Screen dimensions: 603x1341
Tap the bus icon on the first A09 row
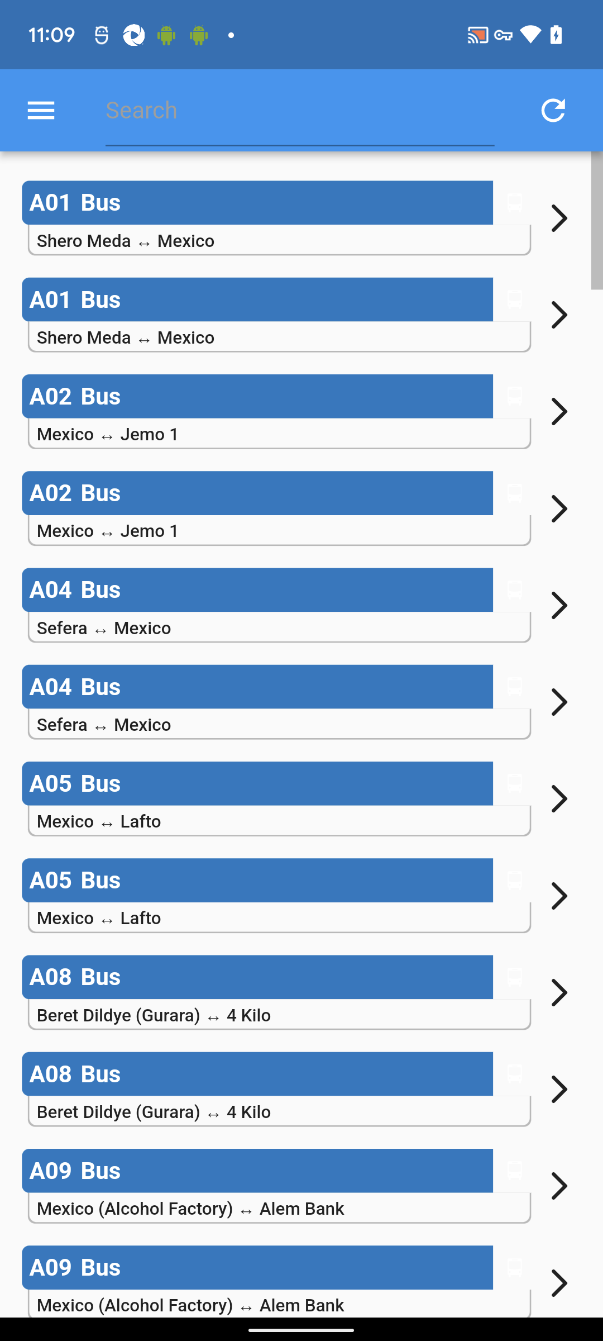point(514,1170)
